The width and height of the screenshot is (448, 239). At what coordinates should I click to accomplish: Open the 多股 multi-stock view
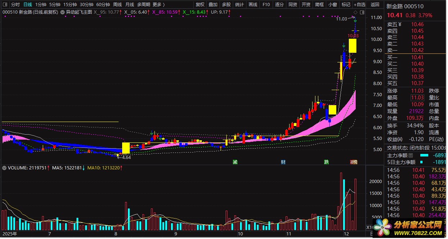pos(226,5)
